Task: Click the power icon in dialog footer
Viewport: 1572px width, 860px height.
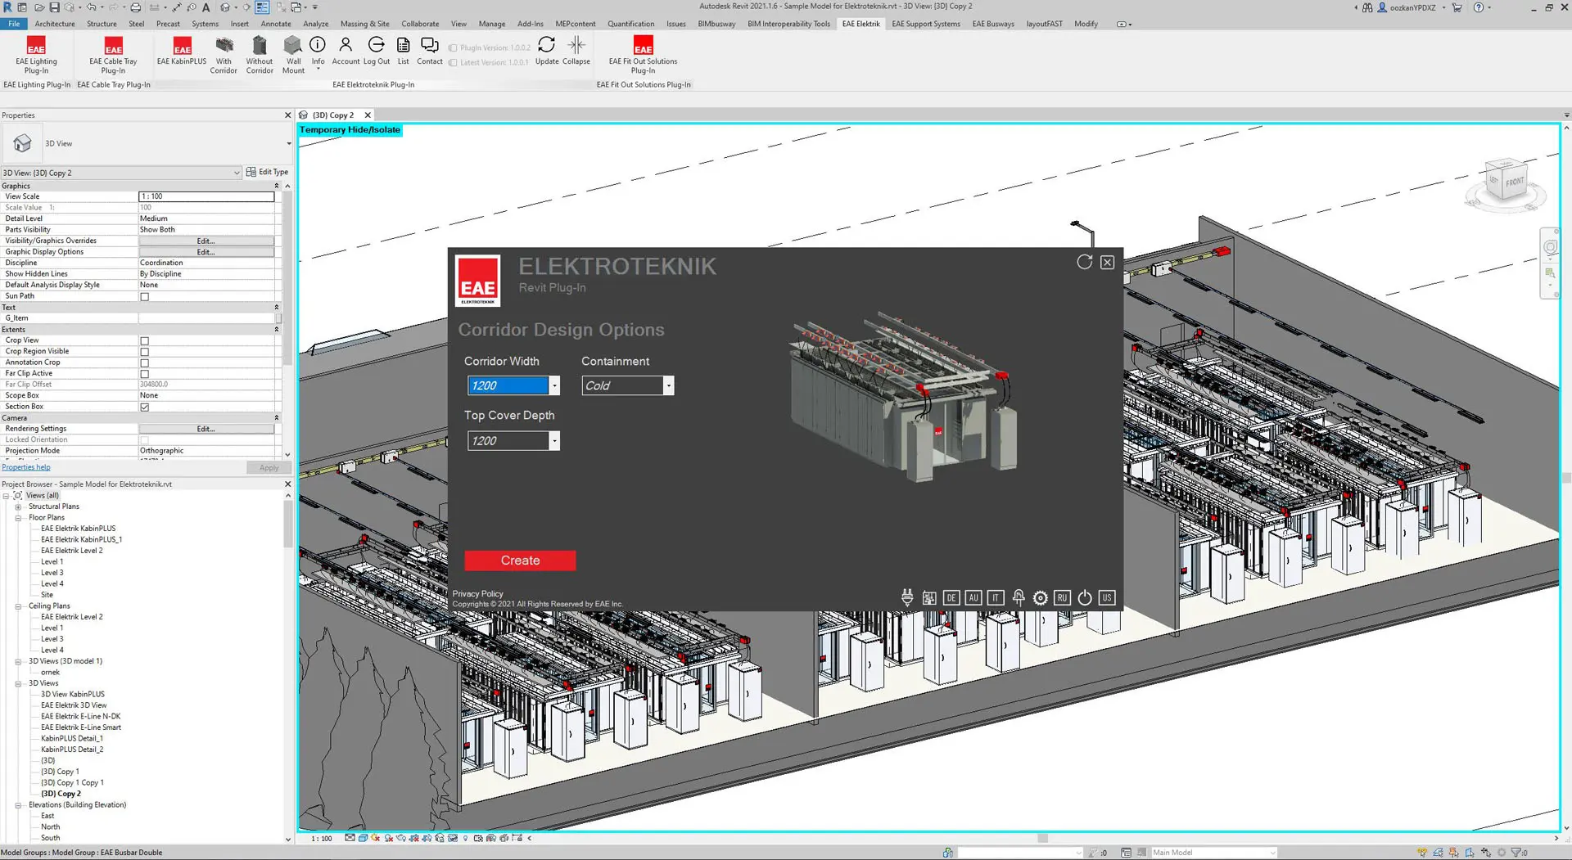Action: (1085, 597)
